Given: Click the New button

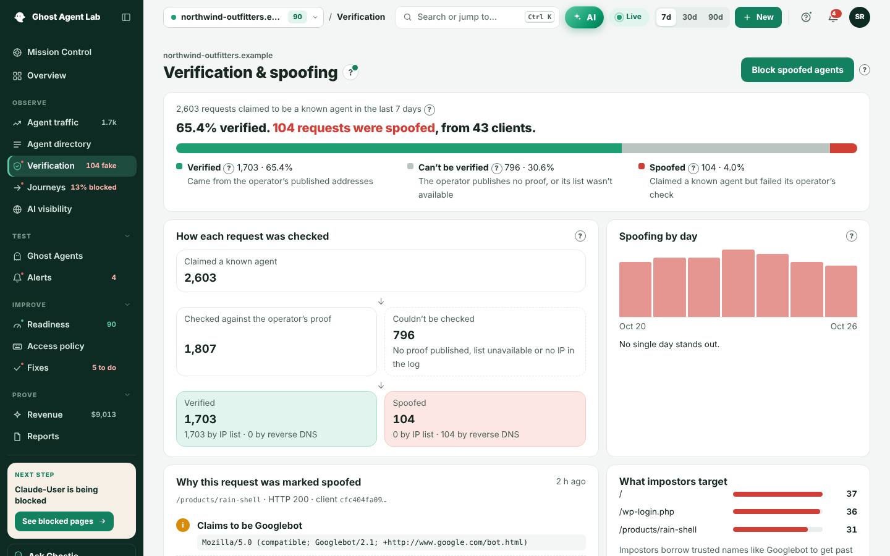Looking at the screenshot, I should coord(758,17).
